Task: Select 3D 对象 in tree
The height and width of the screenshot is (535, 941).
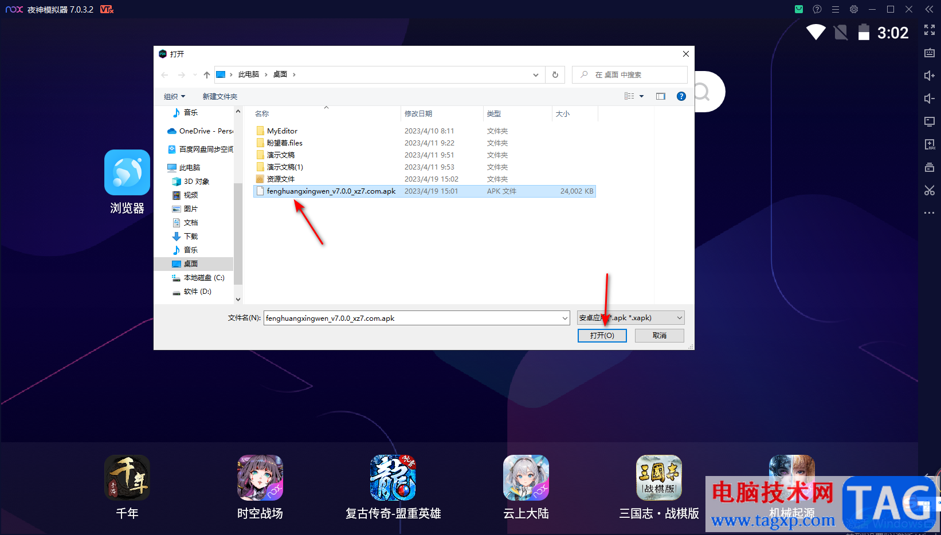Action: point(191,182)
